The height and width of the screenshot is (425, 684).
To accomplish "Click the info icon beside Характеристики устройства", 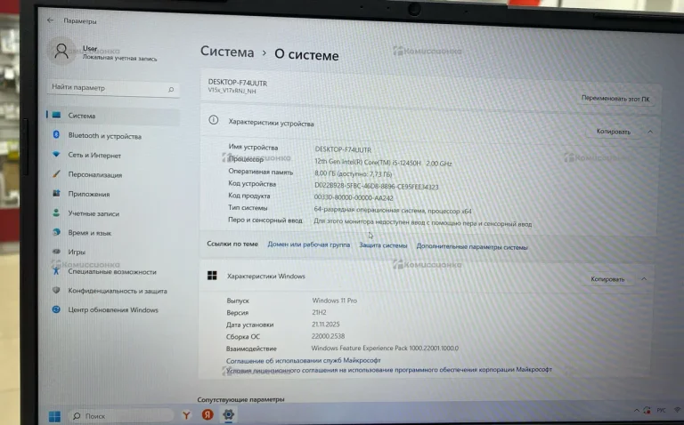I will [214, 121].
